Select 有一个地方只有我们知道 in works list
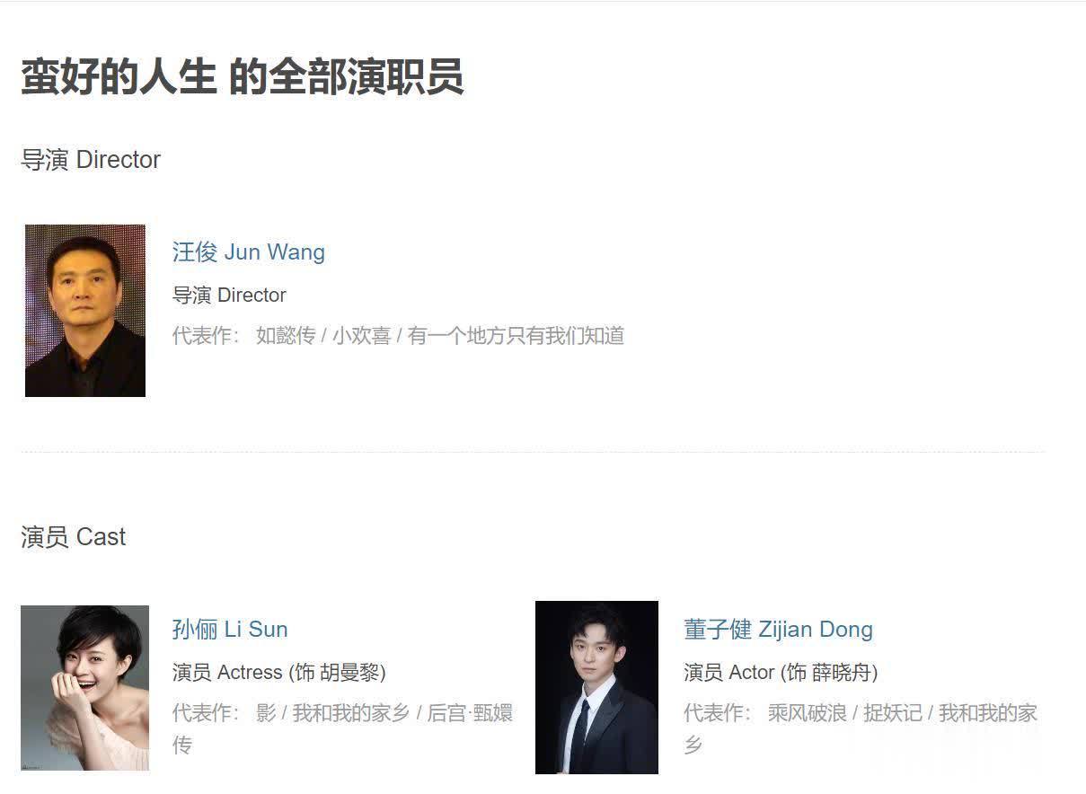This screenshot has width=1086, height=794. coord(517,336)
